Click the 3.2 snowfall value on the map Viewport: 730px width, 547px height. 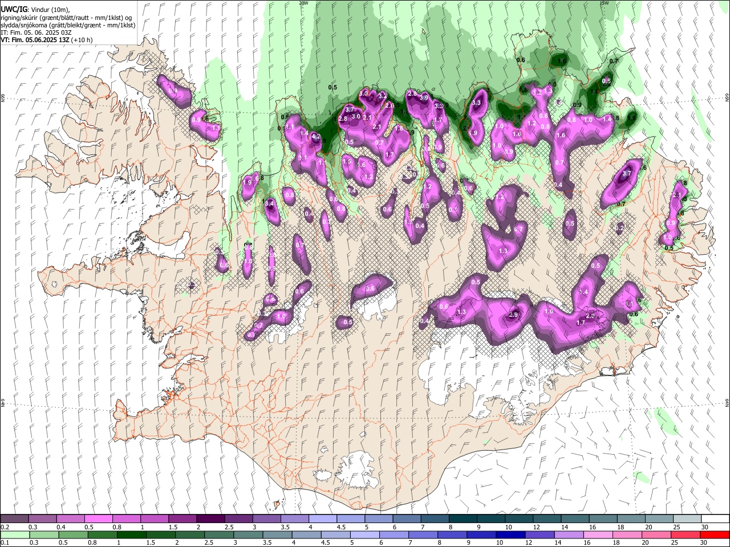383,96
